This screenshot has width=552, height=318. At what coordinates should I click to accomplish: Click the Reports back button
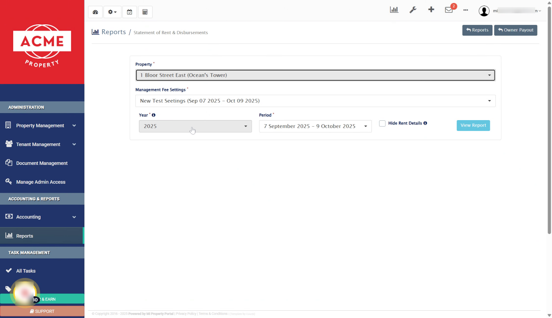point(477,30)
